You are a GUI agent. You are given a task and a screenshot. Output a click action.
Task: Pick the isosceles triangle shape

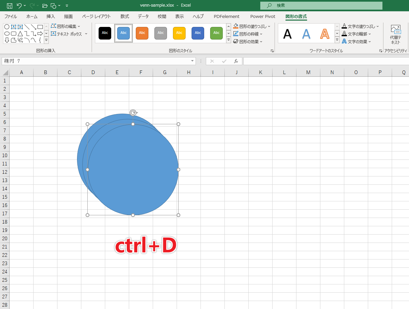20,34
